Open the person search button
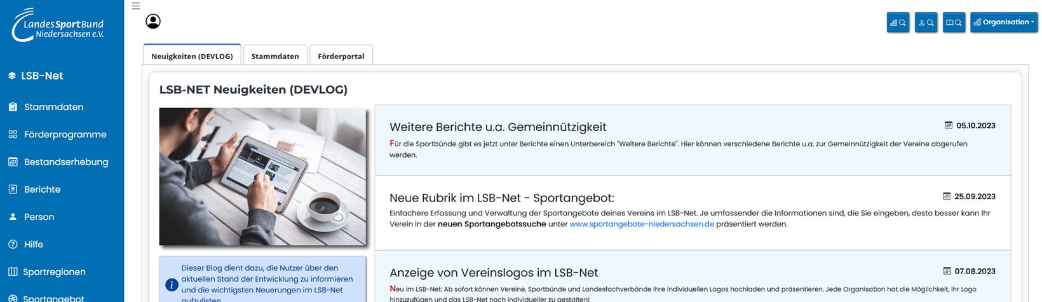 pyautogui.click(x=926, y=22)
